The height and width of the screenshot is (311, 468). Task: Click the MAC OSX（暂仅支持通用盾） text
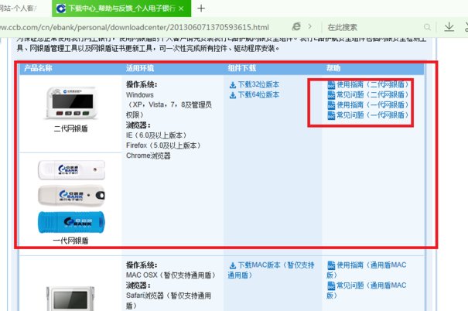click(171, 275)
